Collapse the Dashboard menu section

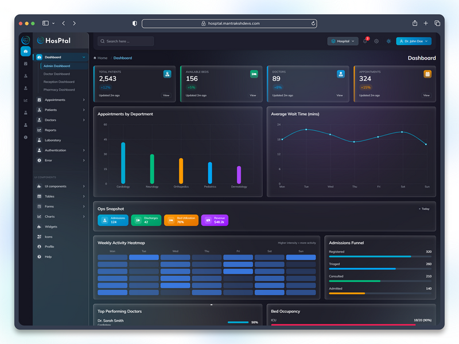(63, 57)
